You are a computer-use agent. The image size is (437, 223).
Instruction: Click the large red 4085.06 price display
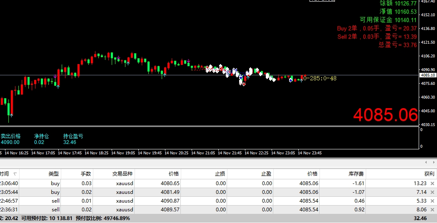(x=386, y=115)
